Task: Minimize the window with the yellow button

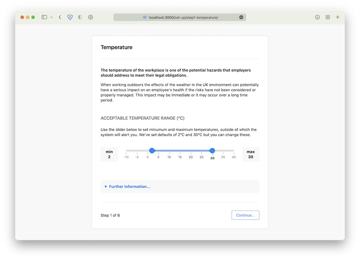Action: click(27, 17)
